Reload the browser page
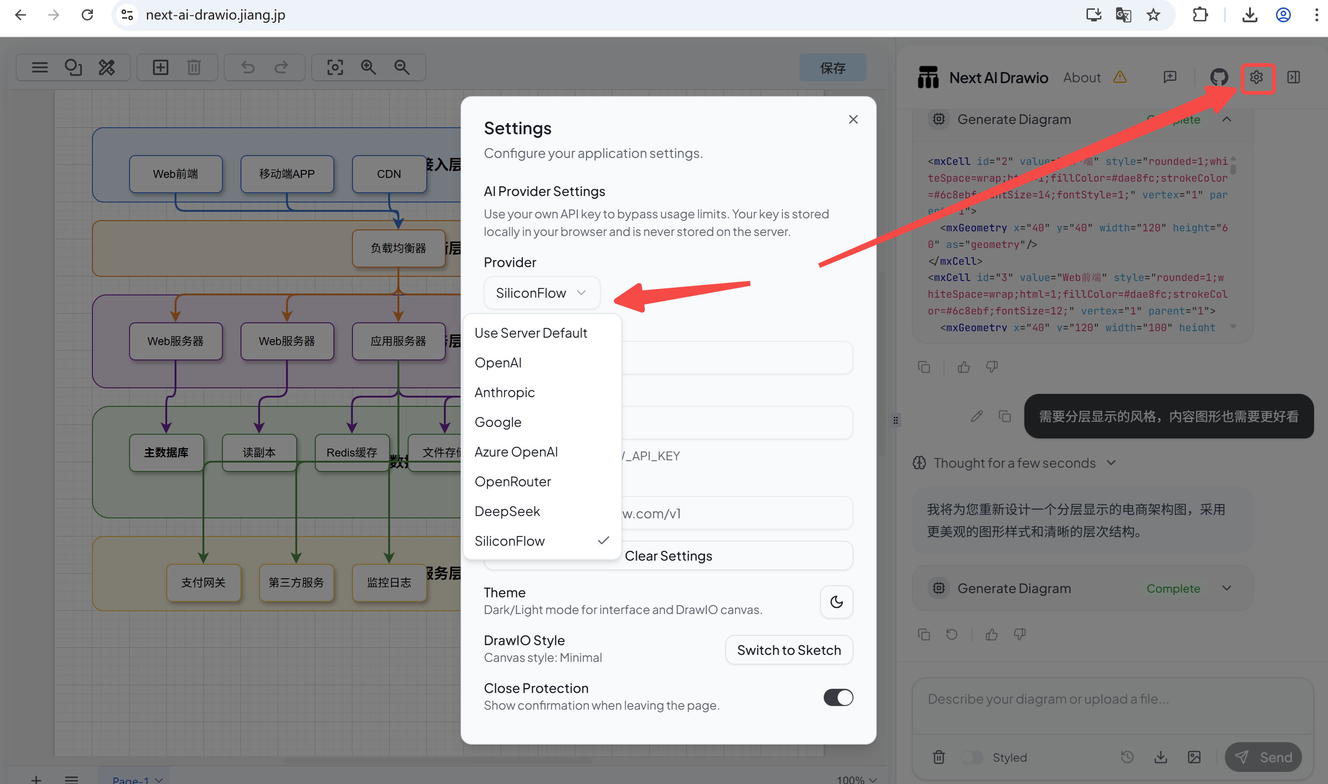The height and width of the screenshot is (784, 1328). 88,15
